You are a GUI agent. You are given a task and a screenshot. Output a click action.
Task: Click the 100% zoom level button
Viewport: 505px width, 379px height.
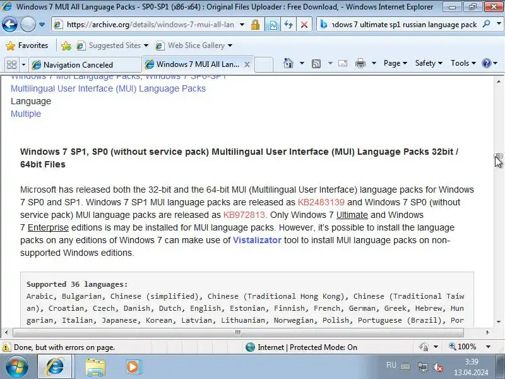[463, 347]
